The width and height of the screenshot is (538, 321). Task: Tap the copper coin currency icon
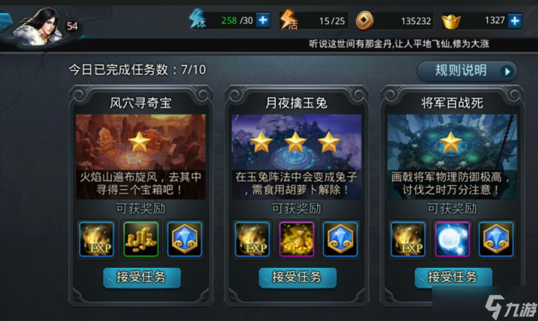364,21
